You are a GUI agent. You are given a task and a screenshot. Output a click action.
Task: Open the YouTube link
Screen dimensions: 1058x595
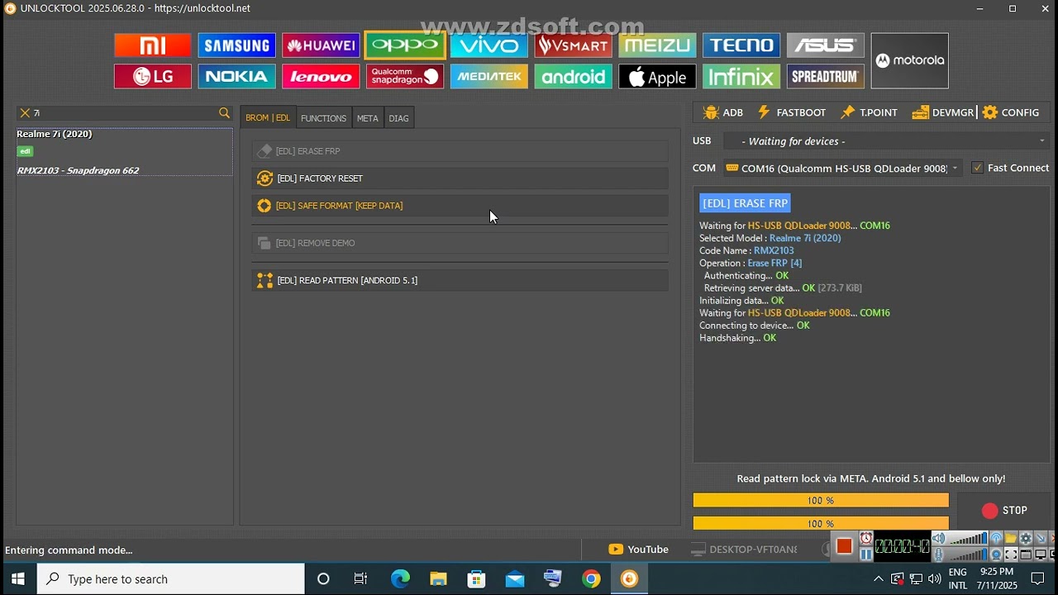(638, 550)
